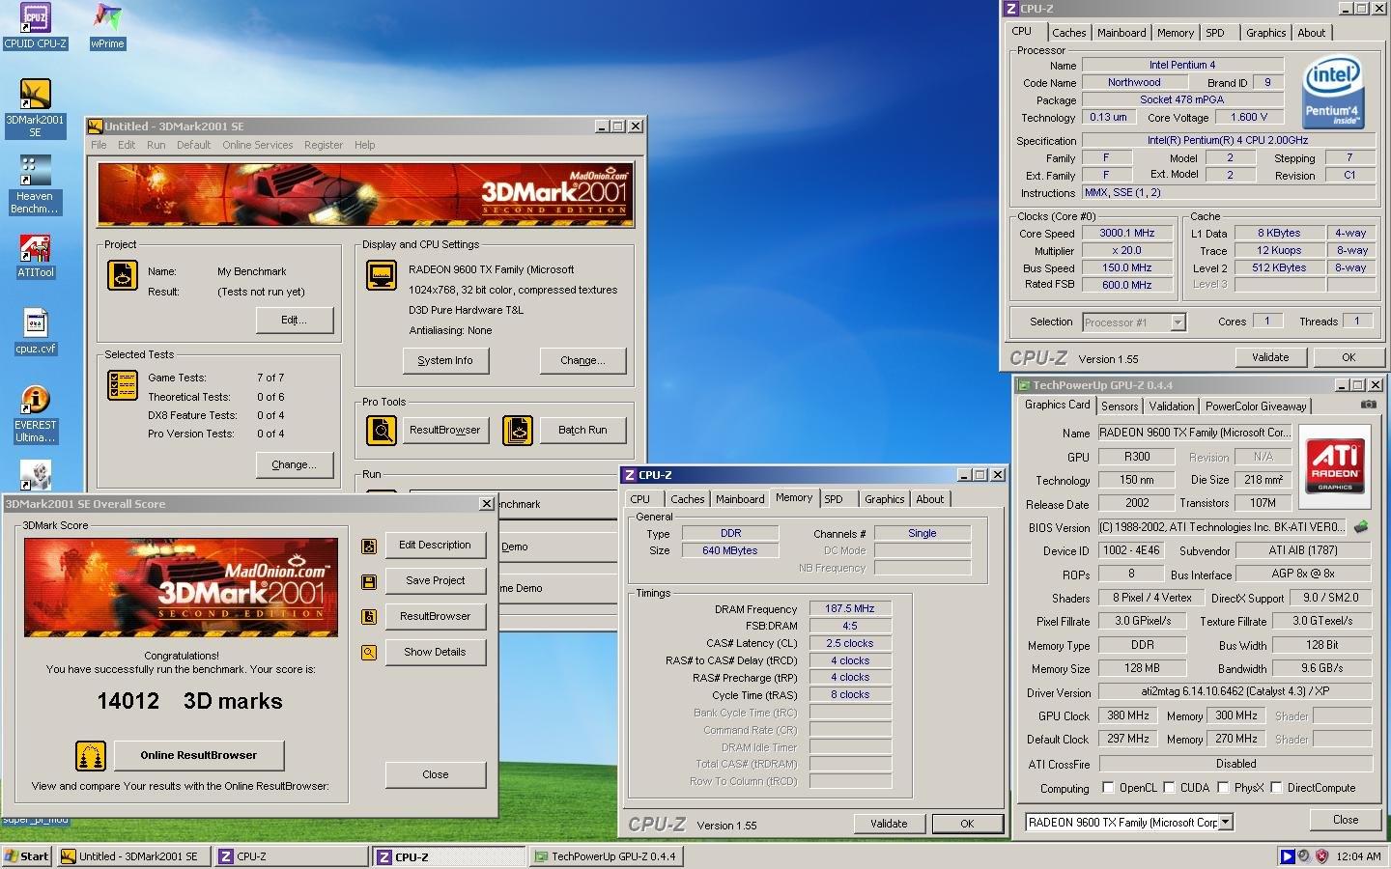Switch to PowerColor Giveaway tab in GPU-Z
The width and height of the screenshot is (1391, 869).
pos(1256,406)
